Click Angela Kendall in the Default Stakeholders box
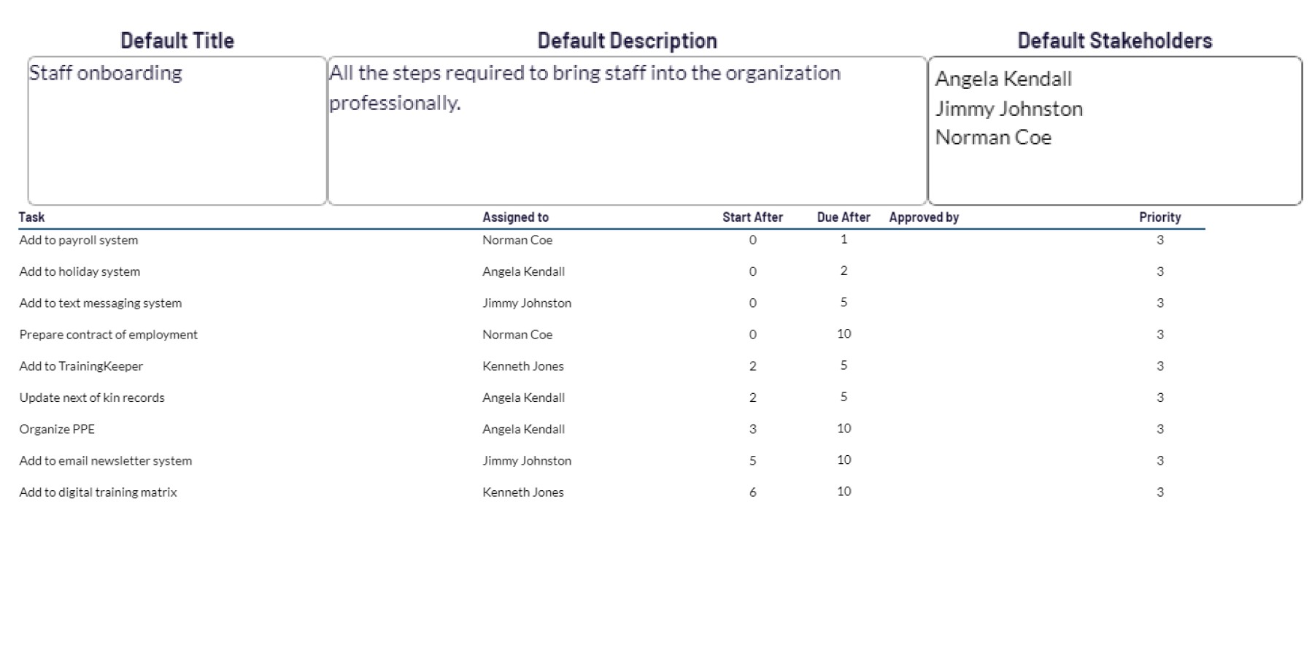 coord(1003,79)
